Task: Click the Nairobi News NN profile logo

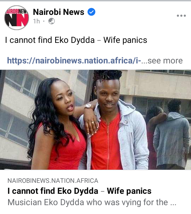Action: pos(17,17)
